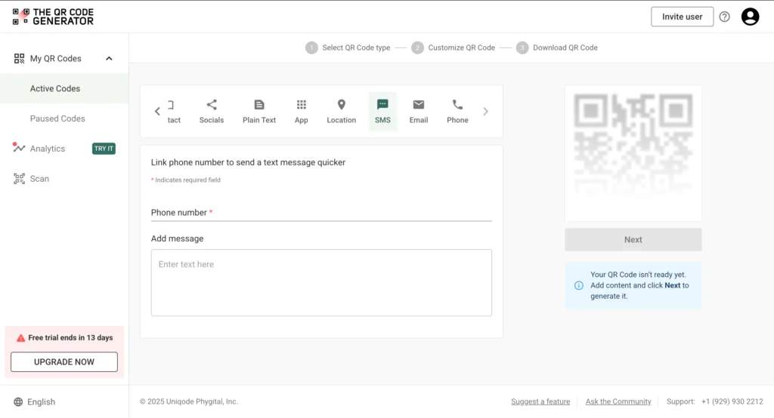Open Analytics in the sidebar

tap(48, 149)
